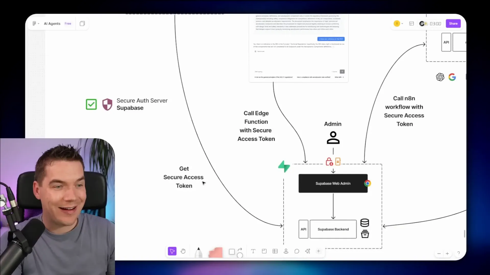
Task: Click the vertical canvas scrollbar handle
Action: [464, 233]
